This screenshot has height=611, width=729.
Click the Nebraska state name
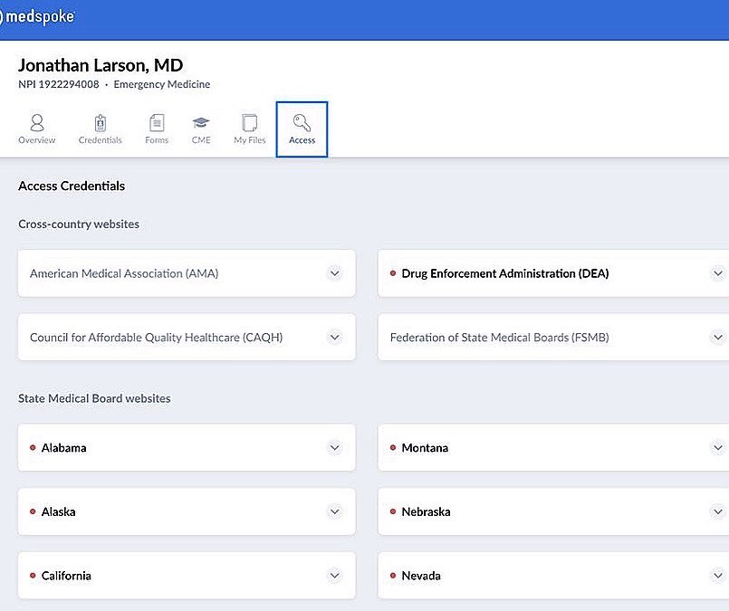(426, 511)
